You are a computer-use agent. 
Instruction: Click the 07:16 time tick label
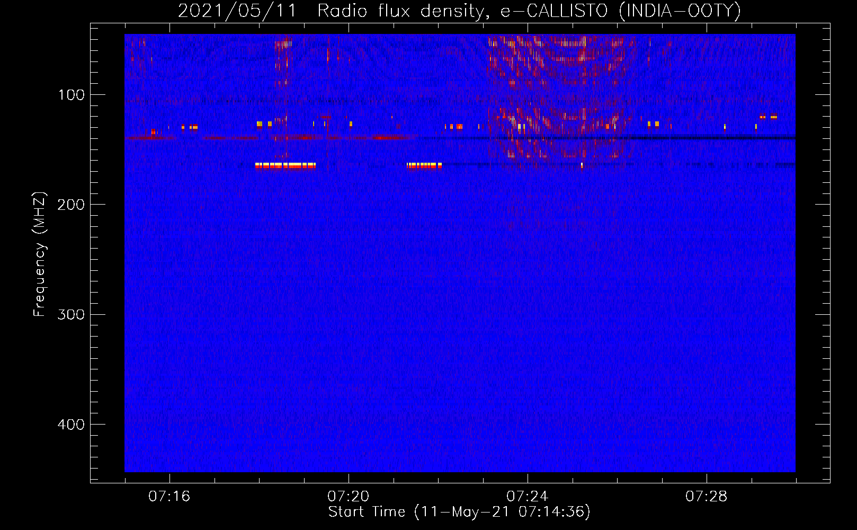point(169,497)
